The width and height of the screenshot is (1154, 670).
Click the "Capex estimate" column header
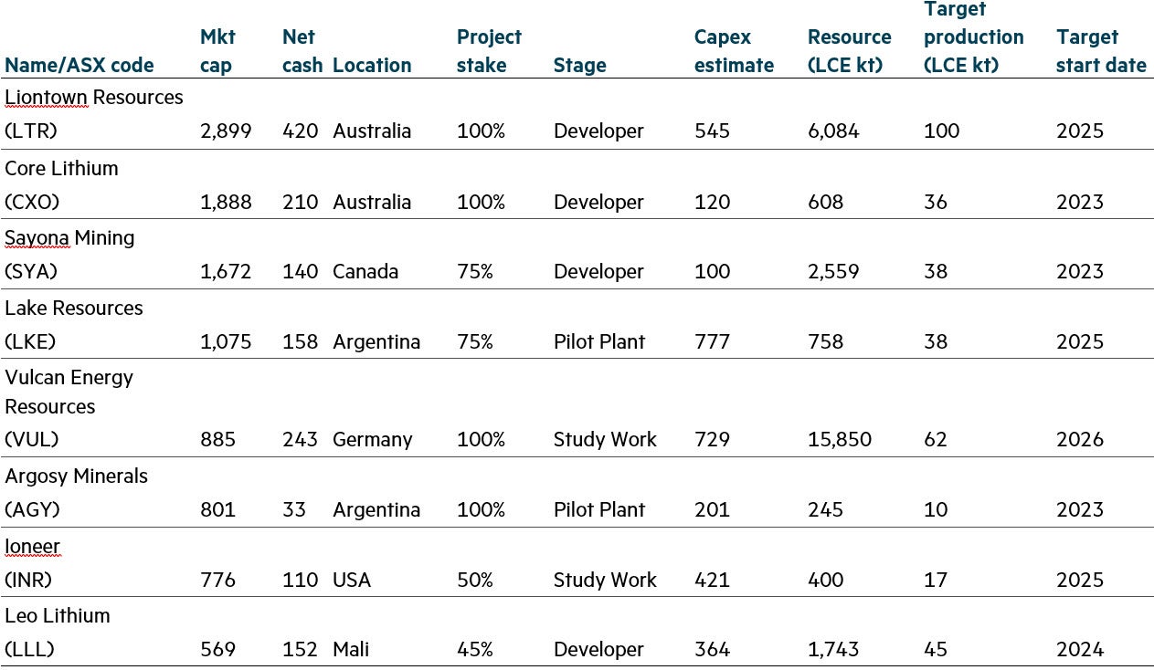point(734,51)
